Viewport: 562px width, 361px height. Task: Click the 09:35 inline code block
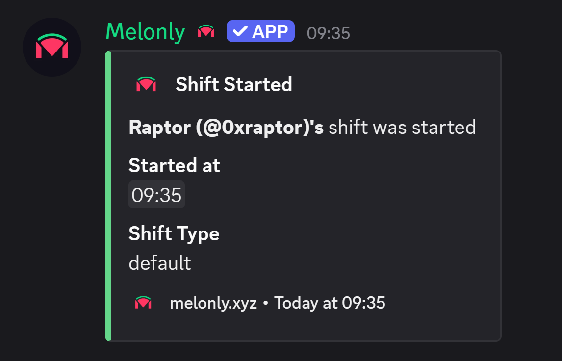tap(156, 194)
